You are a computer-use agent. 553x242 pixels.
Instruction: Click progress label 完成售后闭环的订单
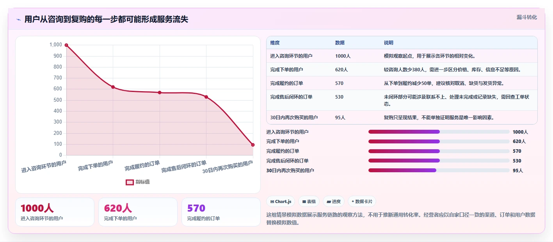pyautogui.click(x=287, y=161)
